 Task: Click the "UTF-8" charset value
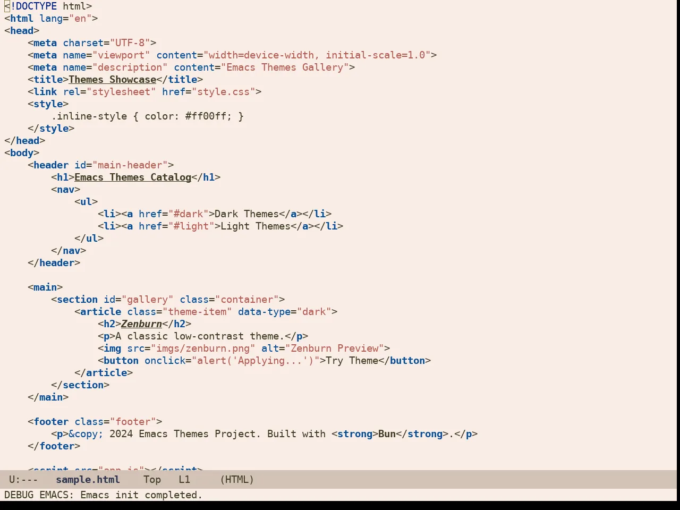(130, 43)
